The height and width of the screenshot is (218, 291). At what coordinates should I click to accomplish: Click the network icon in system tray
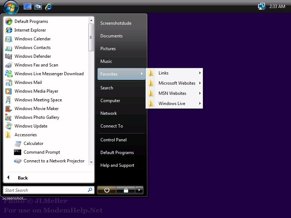pyautogui.click(x=261, y=7)
